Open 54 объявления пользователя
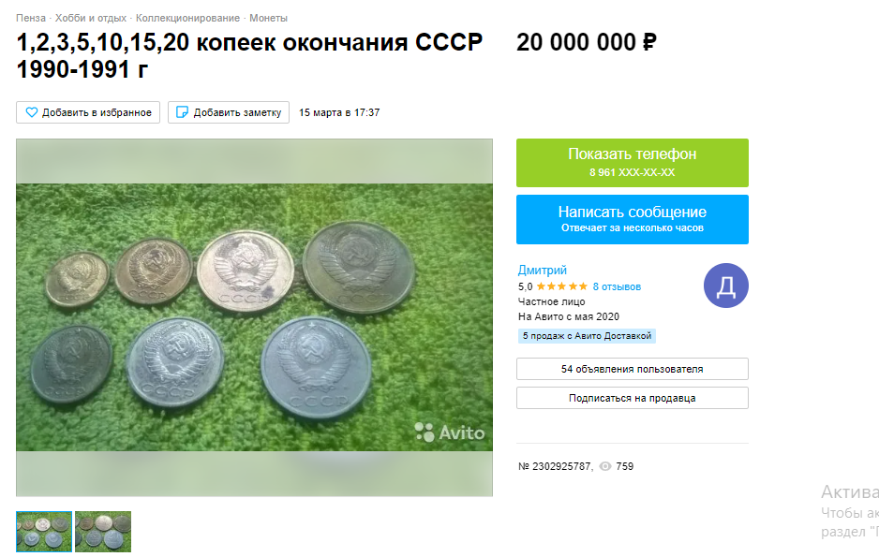Viewport: 879px width, 557px height. (x=633, y=369)
